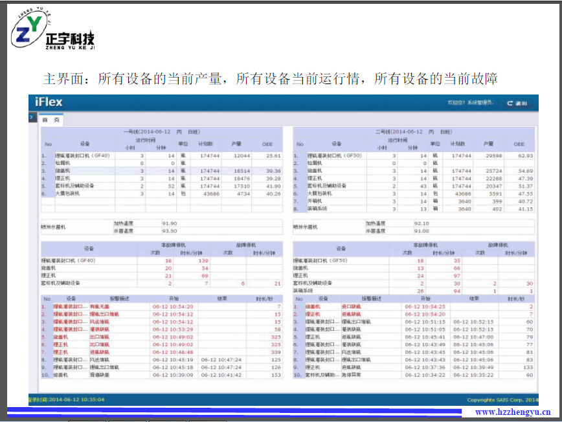562x422 pixels.
Task: Click alarm duration value 153
Action: point(276,375)
